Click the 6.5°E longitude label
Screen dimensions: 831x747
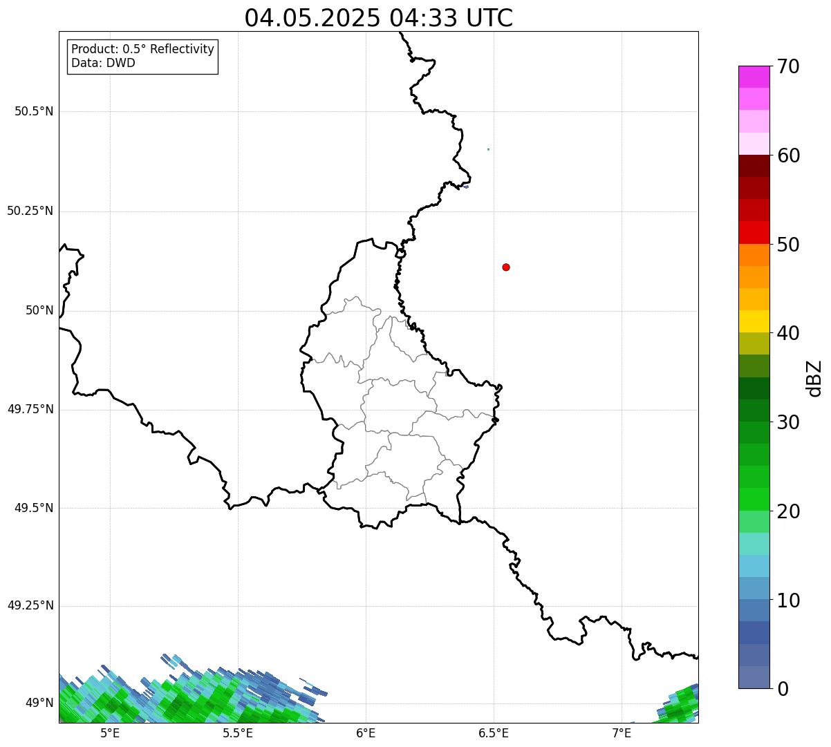point(494,733)
